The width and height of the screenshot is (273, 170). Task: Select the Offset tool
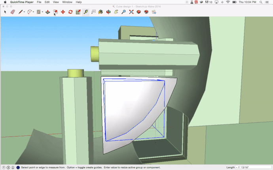pyautogui.click(x=55, y=12)
